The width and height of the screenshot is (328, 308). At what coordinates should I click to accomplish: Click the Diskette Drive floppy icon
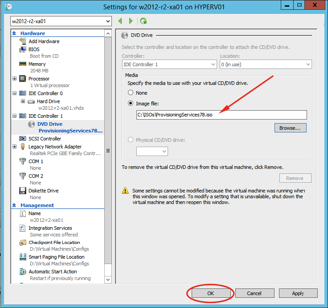click(x=23, y=191)
